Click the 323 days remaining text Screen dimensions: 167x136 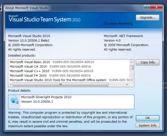pyautogui.click(x=118, y=24)
